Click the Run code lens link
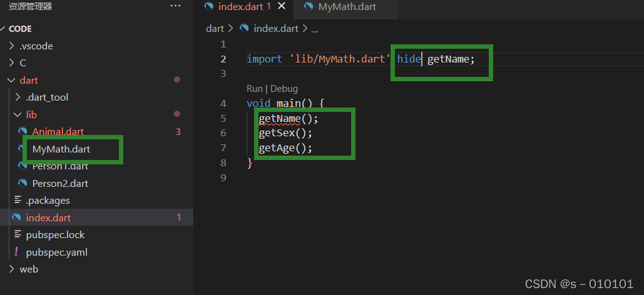 click(254, 89)
